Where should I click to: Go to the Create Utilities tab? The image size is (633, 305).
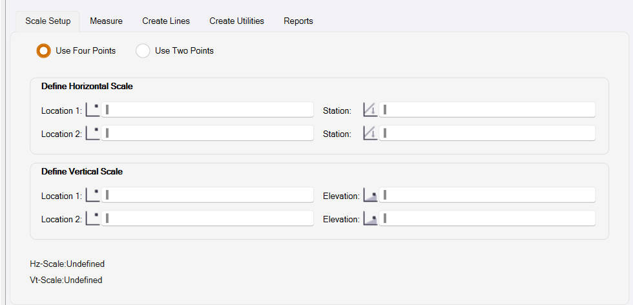pyautogui.click(x=236, y=21)
